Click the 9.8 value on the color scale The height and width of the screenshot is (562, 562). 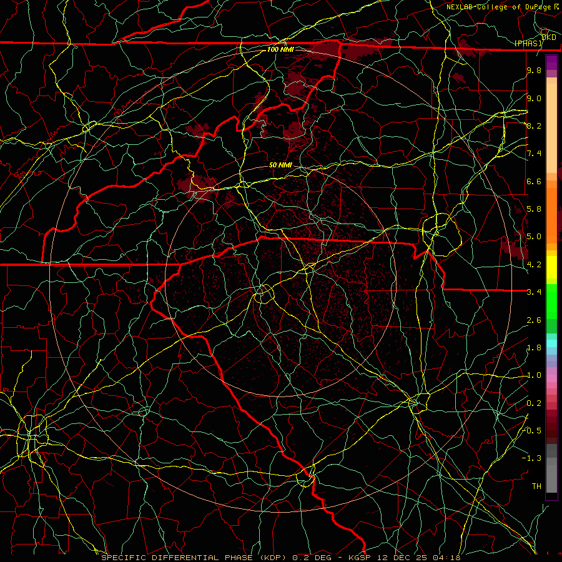[534, 70]
